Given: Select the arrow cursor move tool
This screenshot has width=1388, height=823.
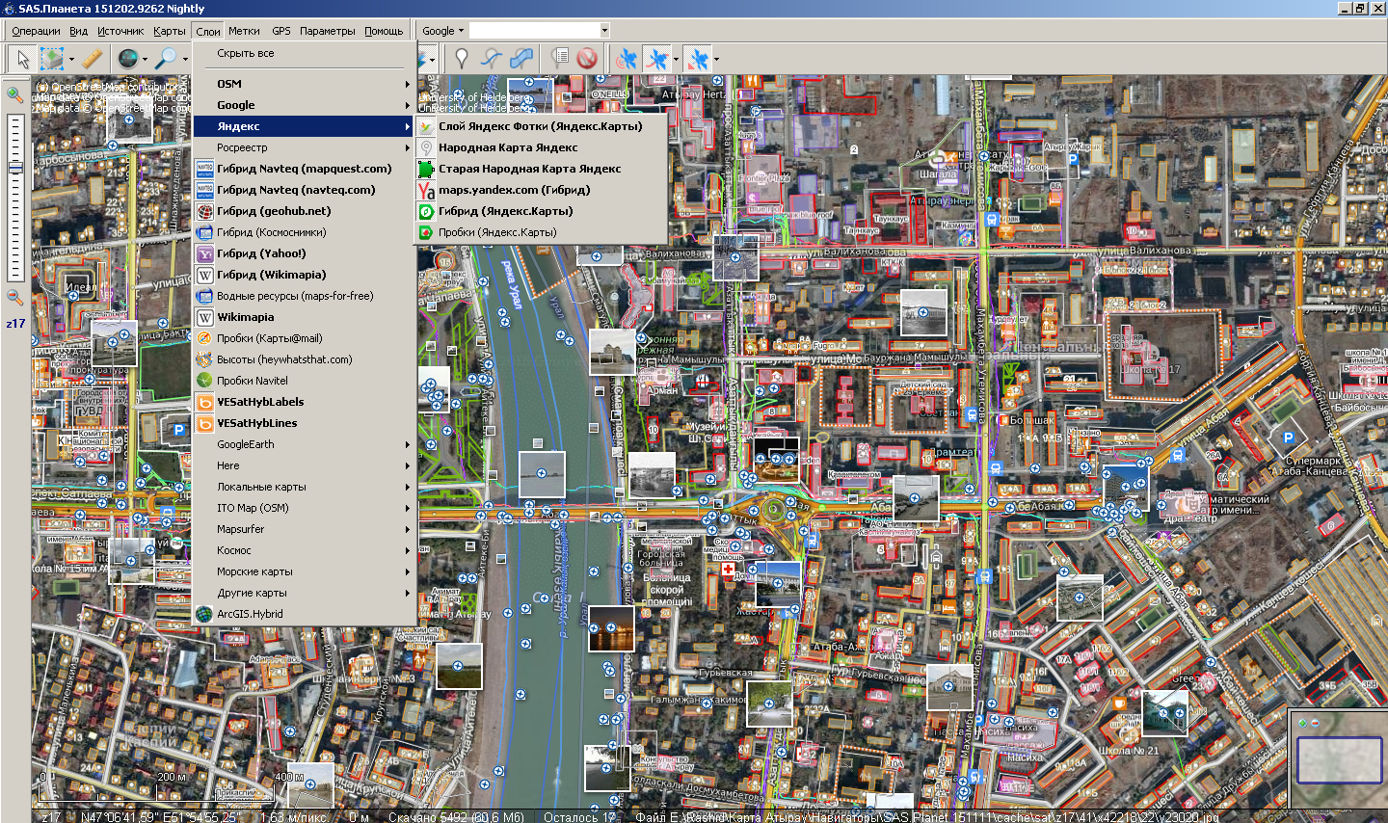Looking at the screenshot, I should tap(21, 59).
